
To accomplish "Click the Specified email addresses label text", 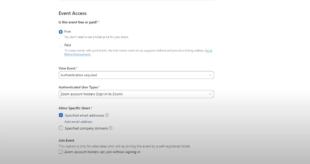I will (84, 115).
